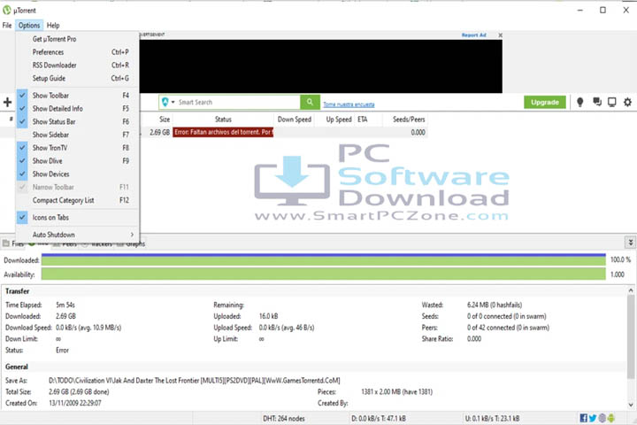Enable the Show Sidebar option
Viewport: 637px width, 425px height.
[x=78, y=135]
